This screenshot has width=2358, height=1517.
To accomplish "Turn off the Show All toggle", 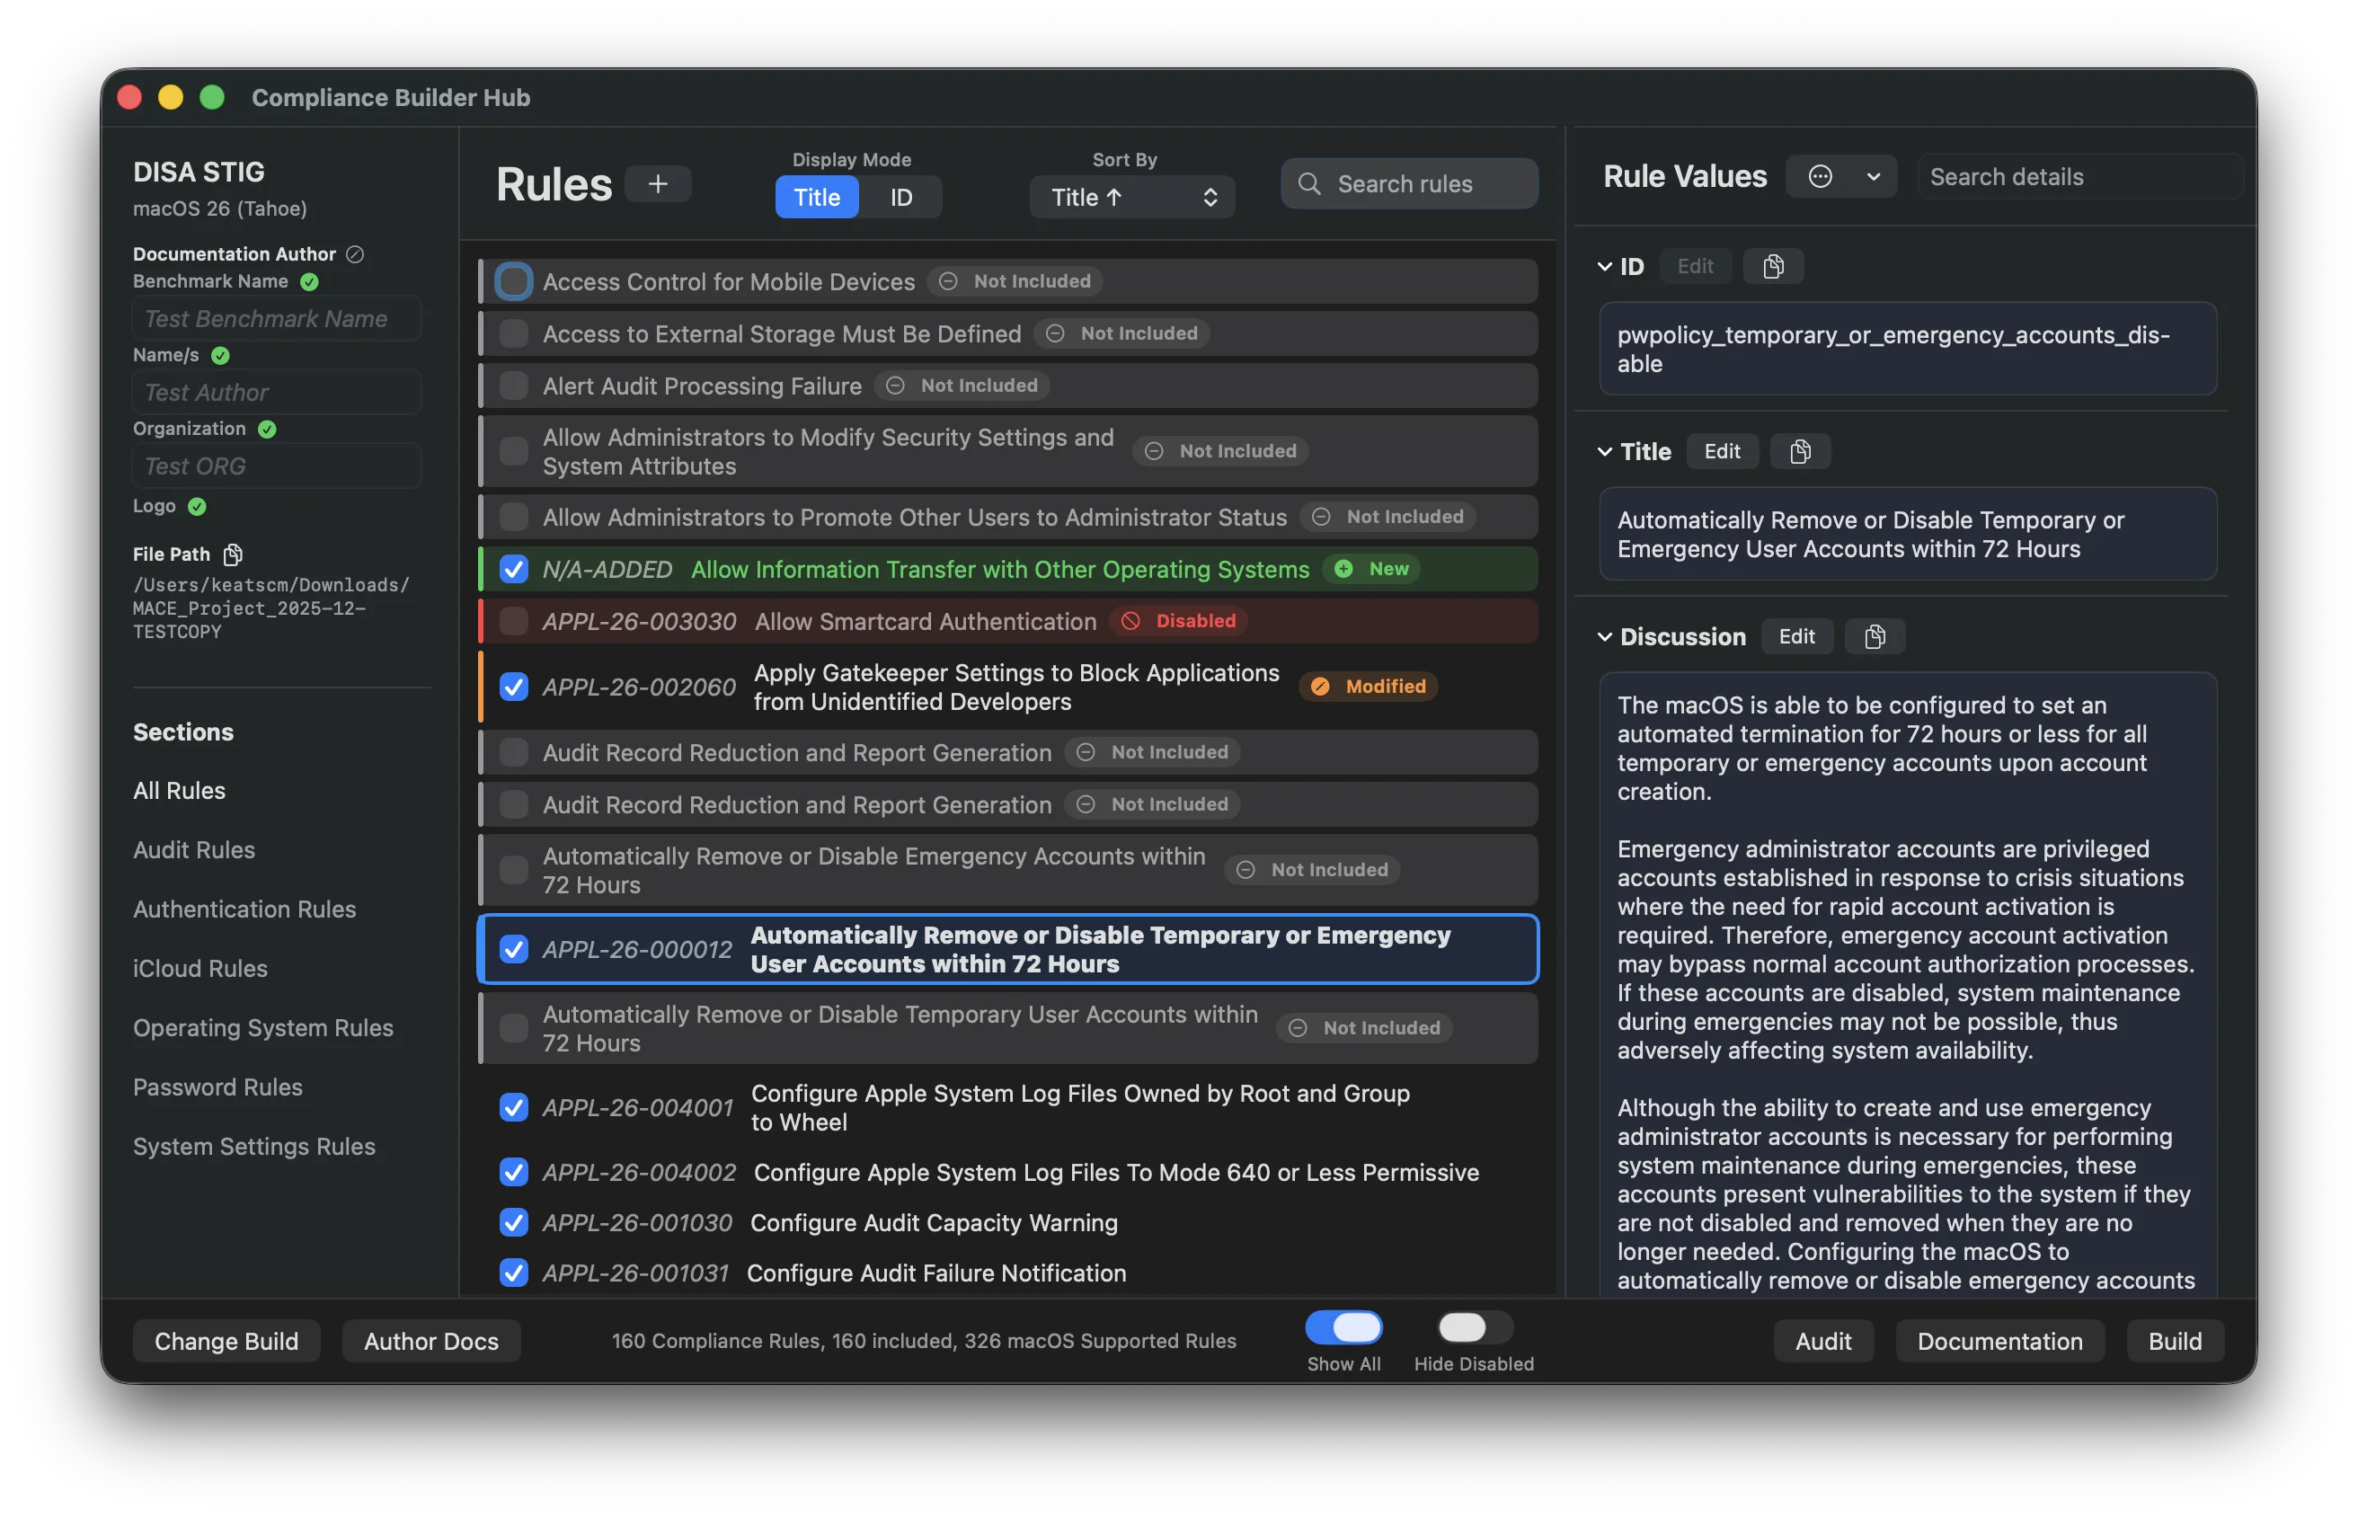I will click(x=1344, y=1326).
